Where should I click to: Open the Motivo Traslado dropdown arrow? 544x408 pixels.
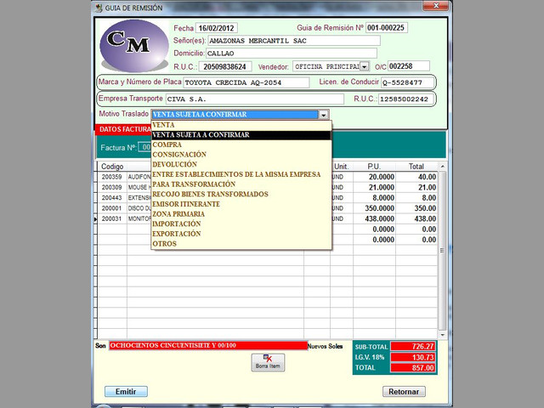coord(323,115)
